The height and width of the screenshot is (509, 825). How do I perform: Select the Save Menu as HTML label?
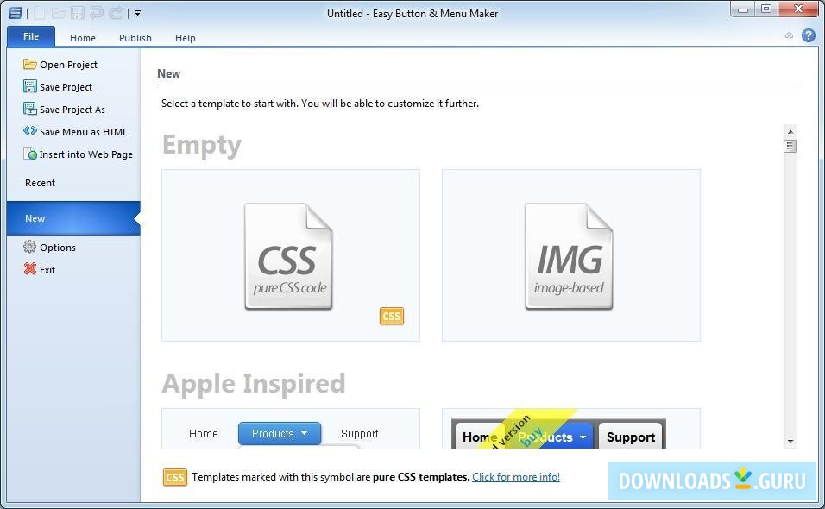pos(83,132)
